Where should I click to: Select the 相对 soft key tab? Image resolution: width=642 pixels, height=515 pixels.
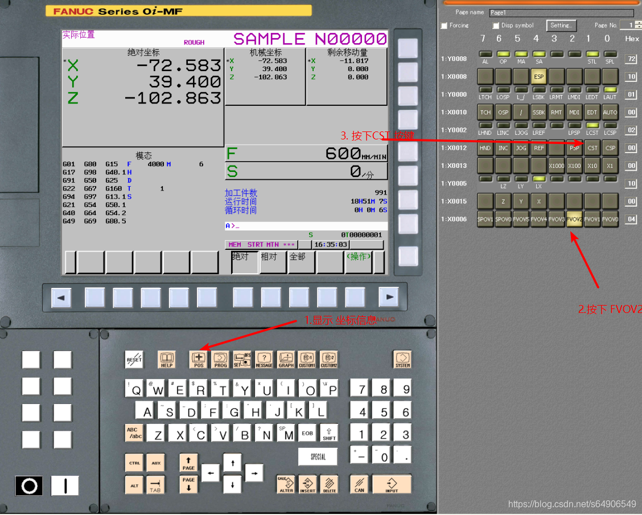pyautogui.click(x=273, y=262)
